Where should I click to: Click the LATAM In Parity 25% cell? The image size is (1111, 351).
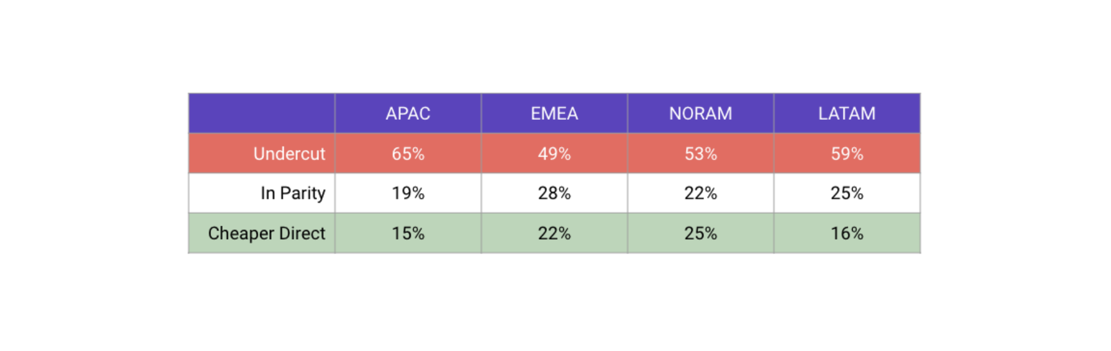847,193
